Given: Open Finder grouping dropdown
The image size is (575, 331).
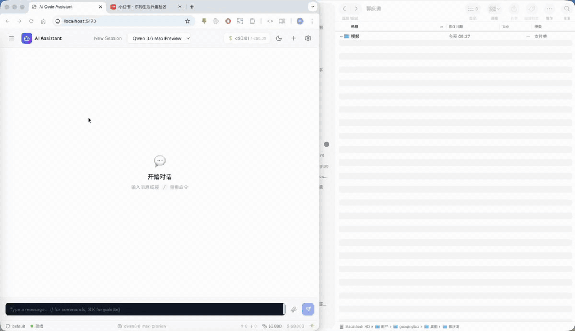Looking at the screenshot, I should pos(494,9).
